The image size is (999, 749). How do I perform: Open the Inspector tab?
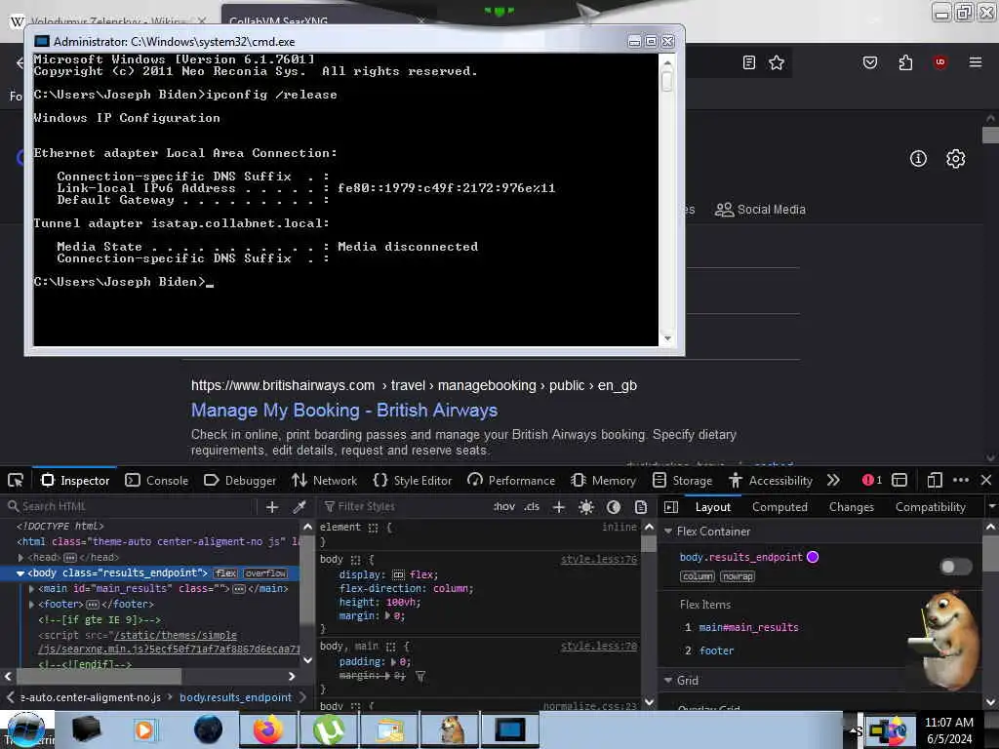click(x=75, y=480)
